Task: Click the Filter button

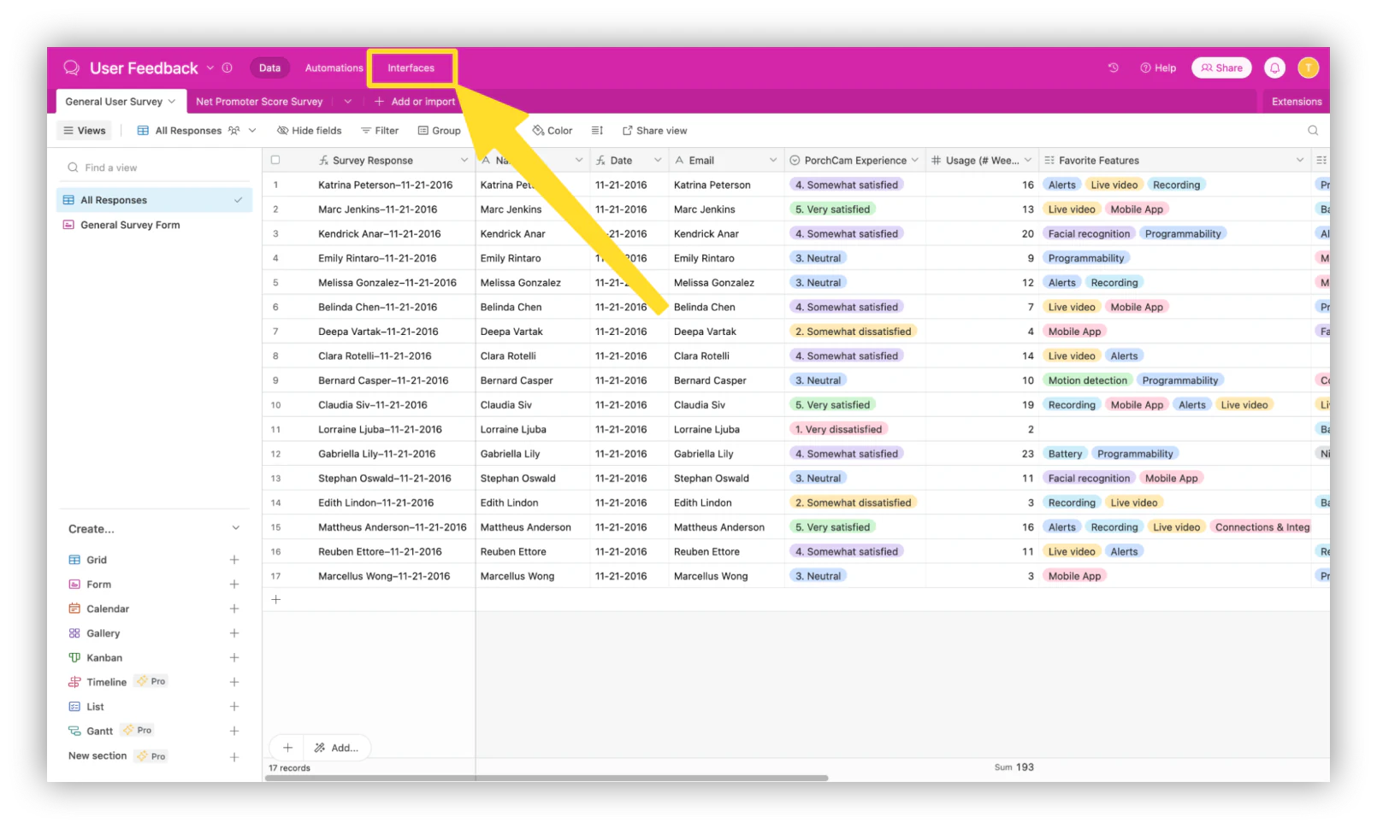Action: click(x=380, y=131)
